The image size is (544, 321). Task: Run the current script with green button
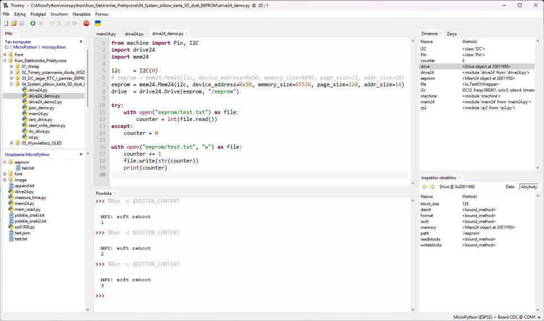pyautogui.click(x=33, y=24)
